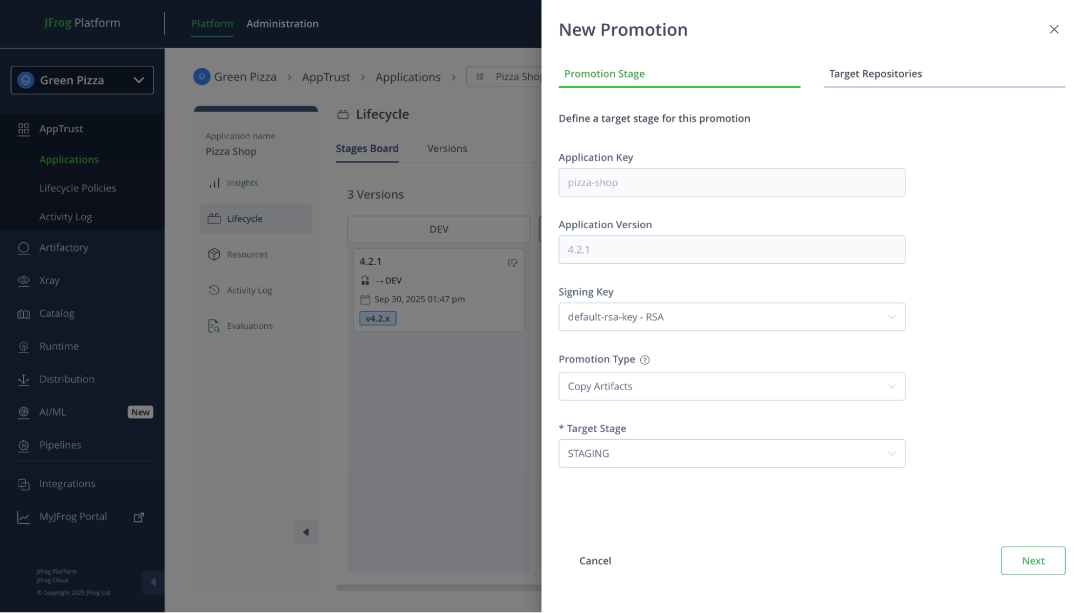Click the Distribution download icon
Viewport: 1080px width, 613px height.
(23, 380)
